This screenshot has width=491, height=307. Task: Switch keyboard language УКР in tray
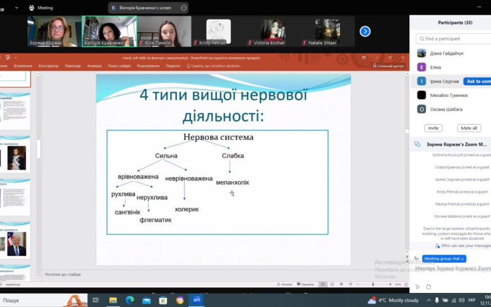click(x=471, y=300)
